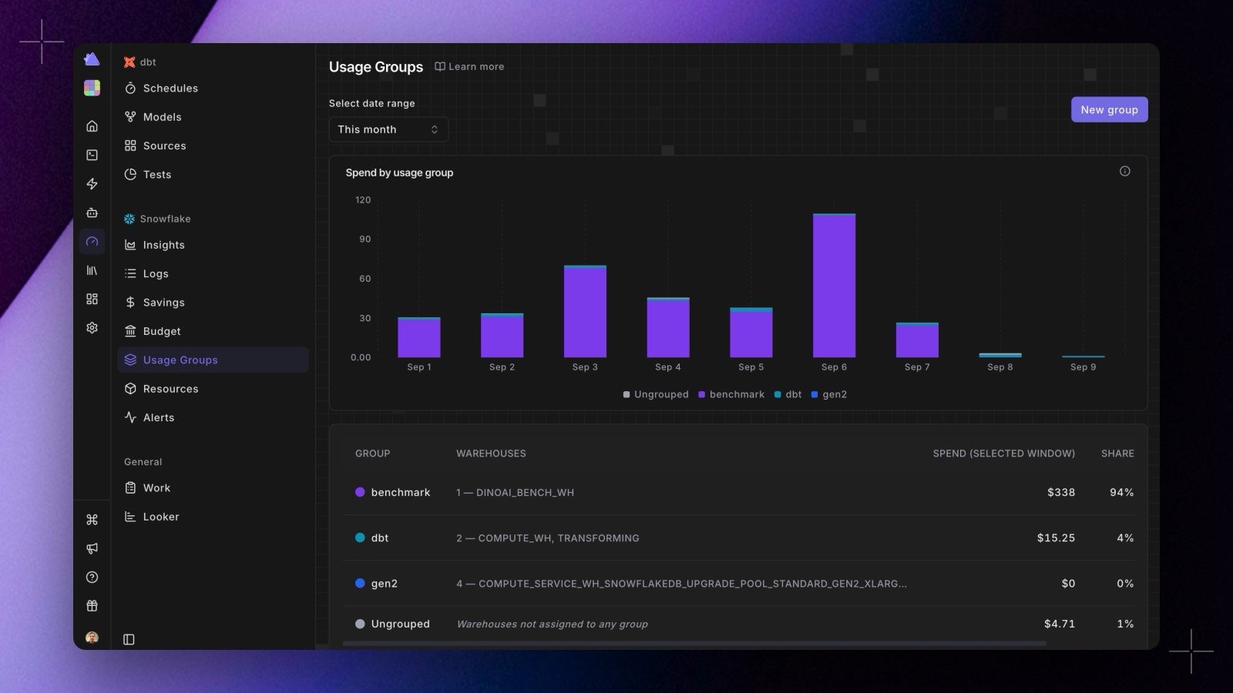Viewport: 1233px width, 693px height.
Task: Open the grid apps icon in rail
Action: pyautogui.click(x=92, y=299)
